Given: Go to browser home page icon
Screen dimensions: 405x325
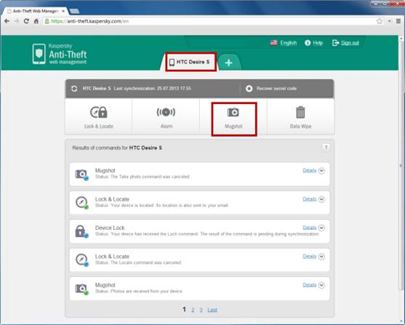Looking at the screenshot, I should point(36,21).
